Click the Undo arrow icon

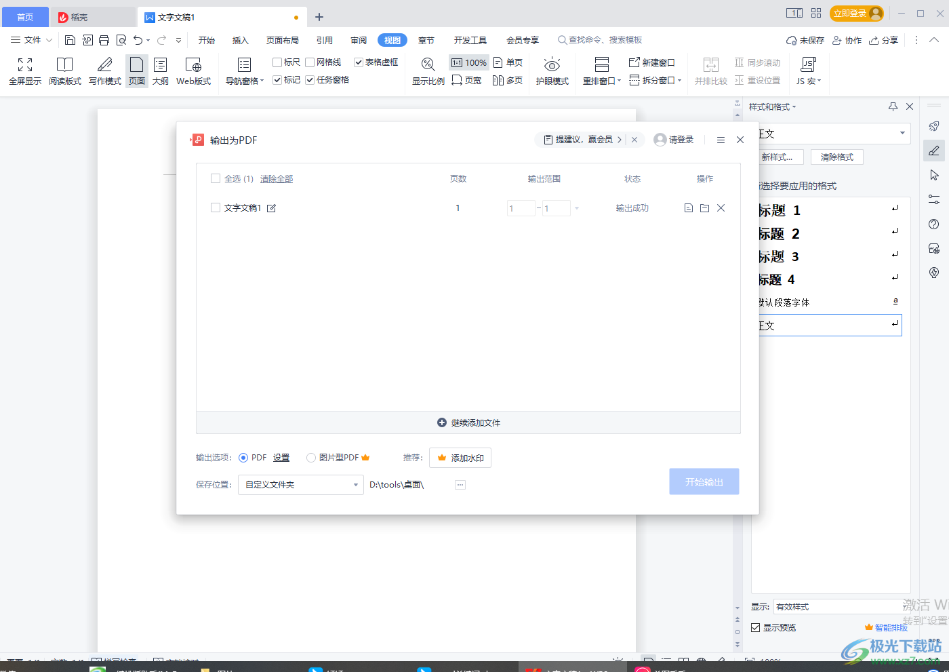click(138, 40)
